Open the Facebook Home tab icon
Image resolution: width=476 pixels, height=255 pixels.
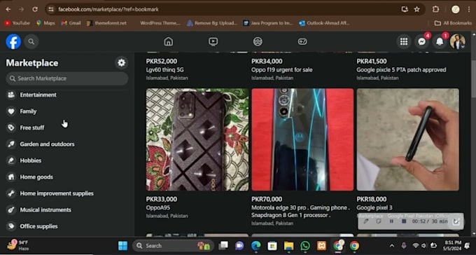click(x=168, y=41)
